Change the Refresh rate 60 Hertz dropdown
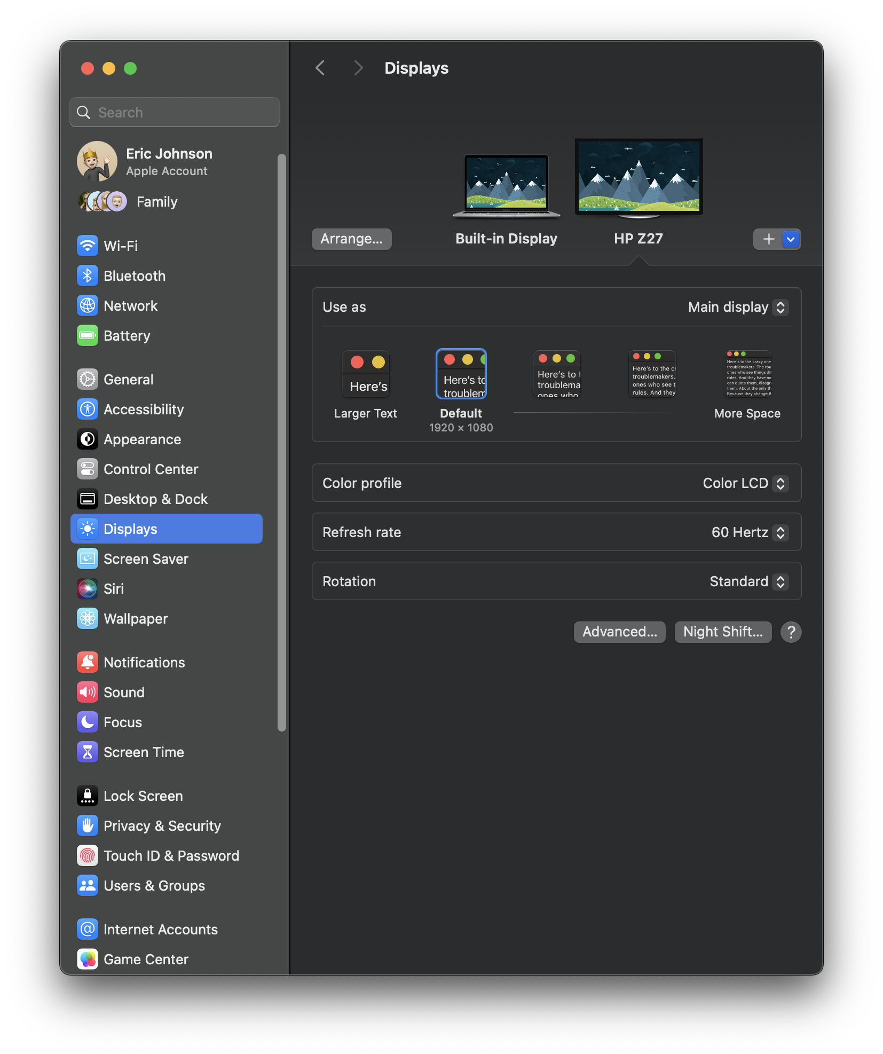 750,533
